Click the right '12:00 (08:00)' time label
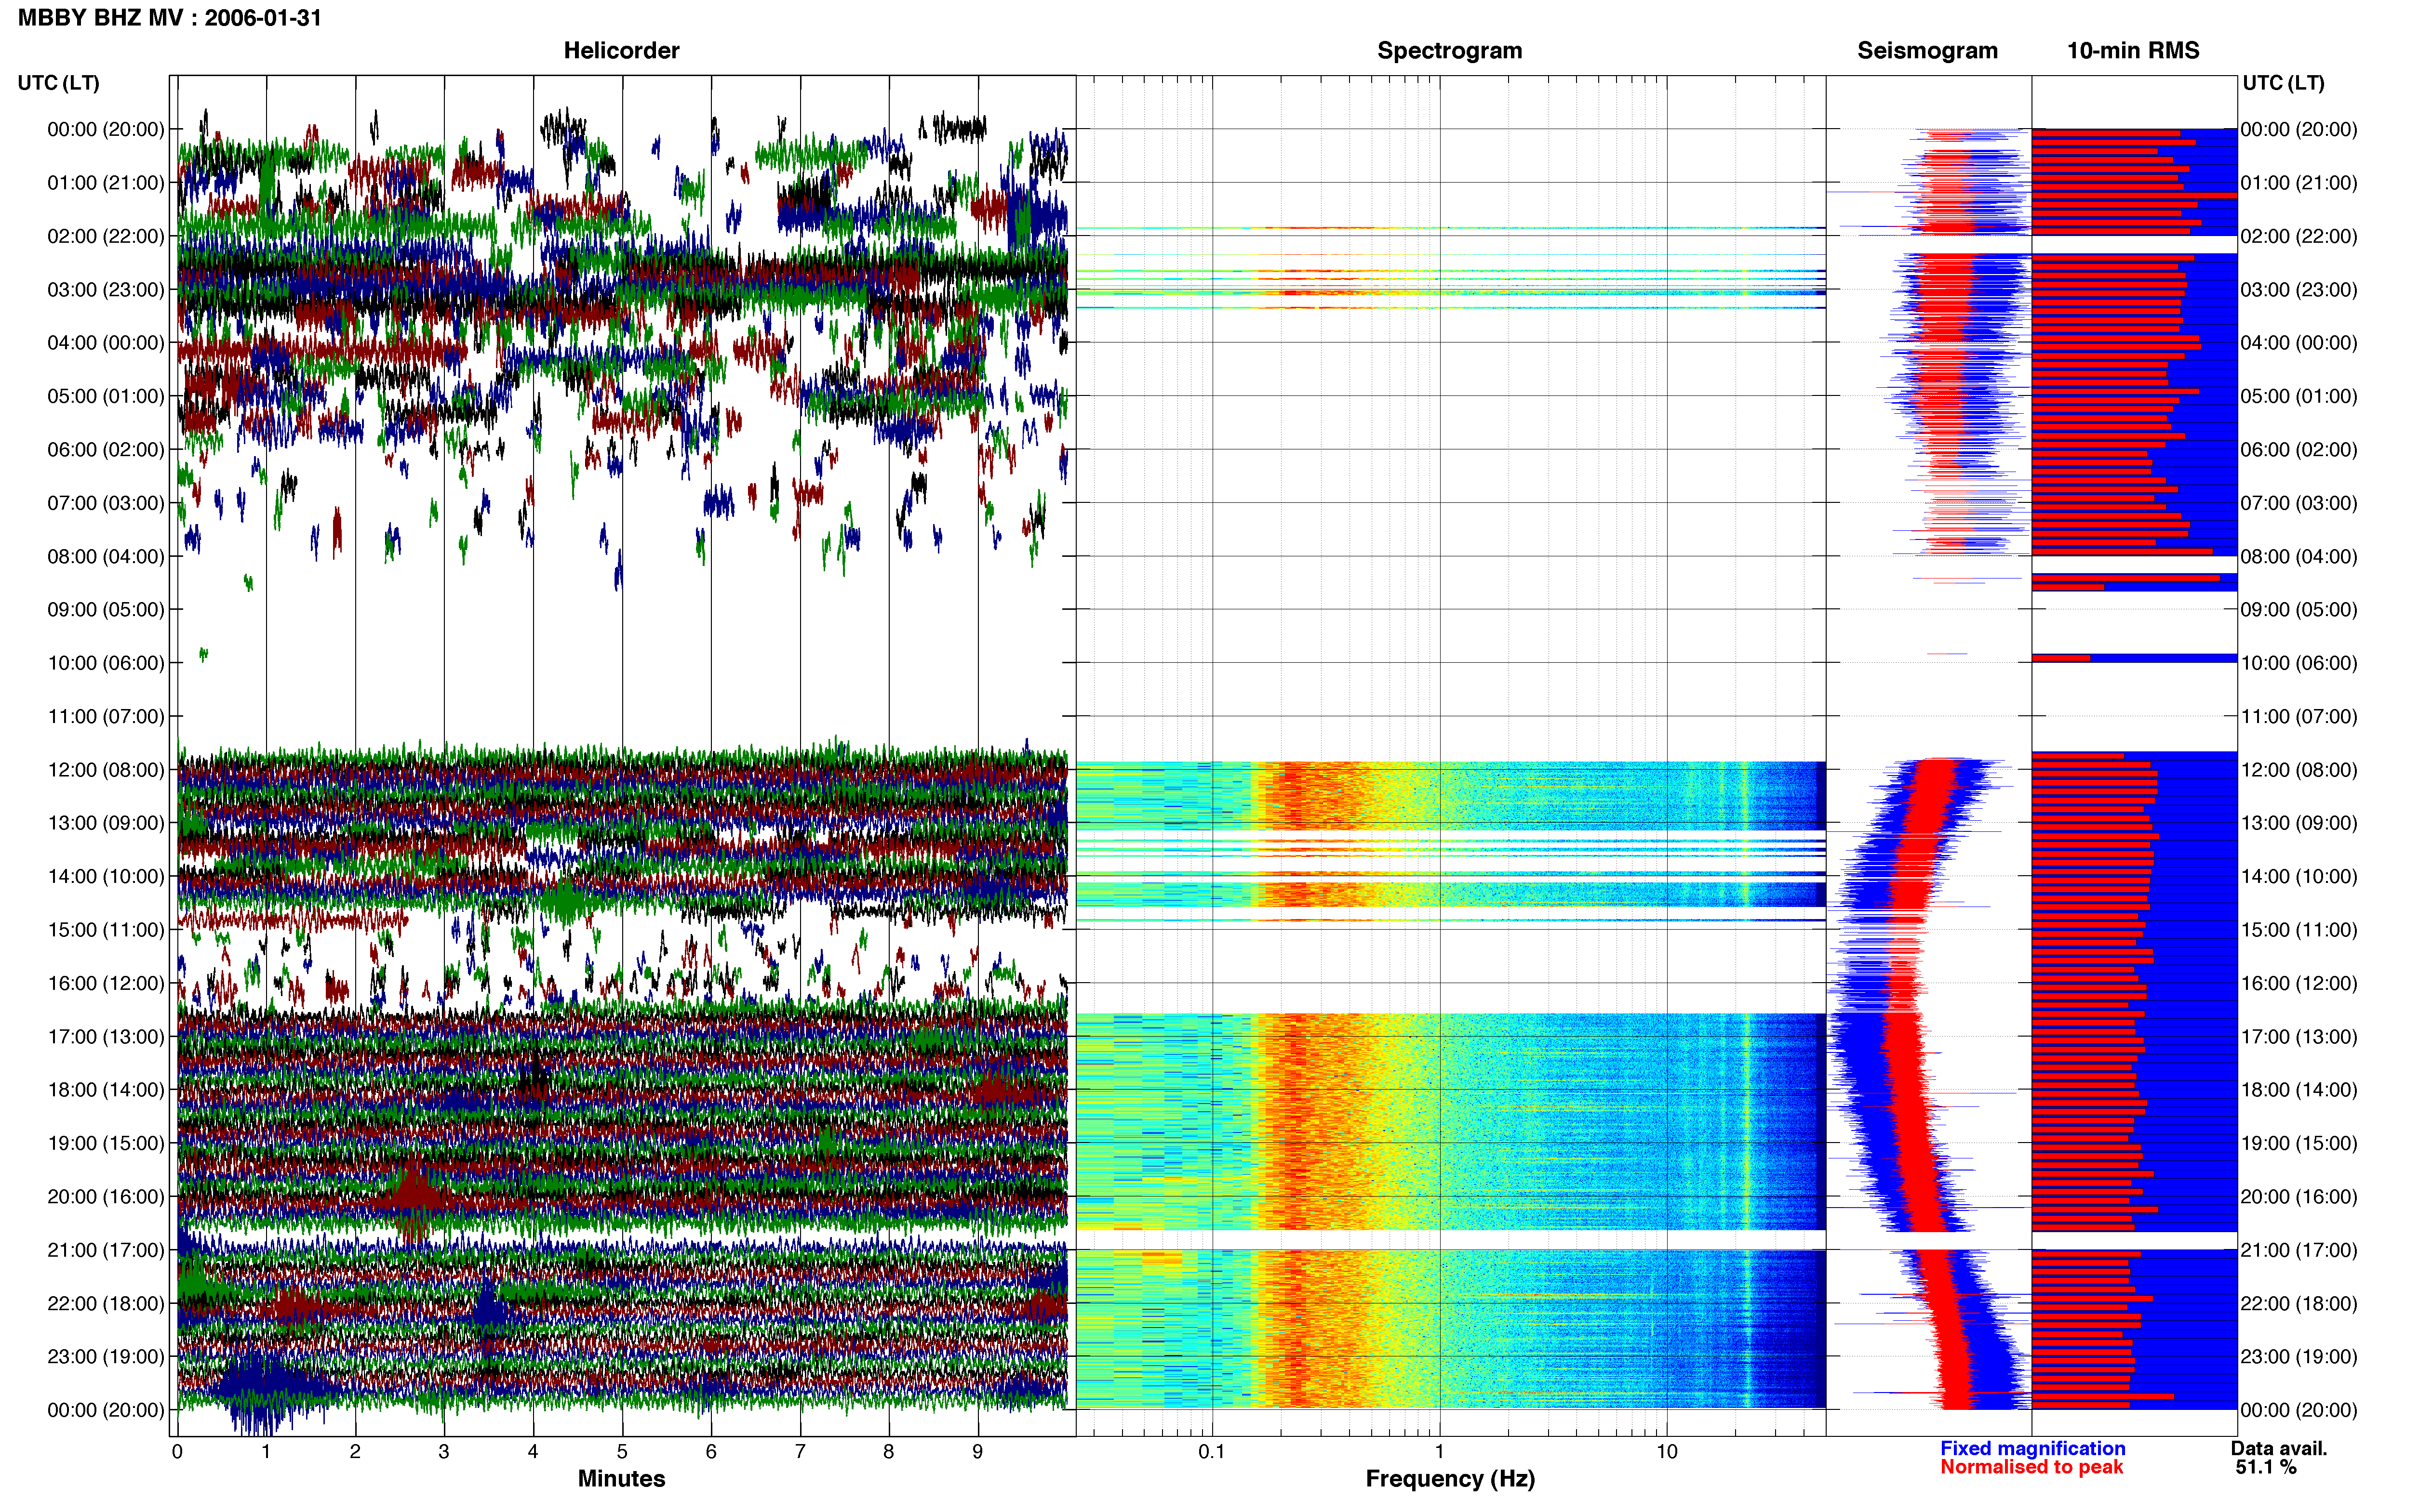Viewport: 2419px width, 1512px height. (2299, 770)
